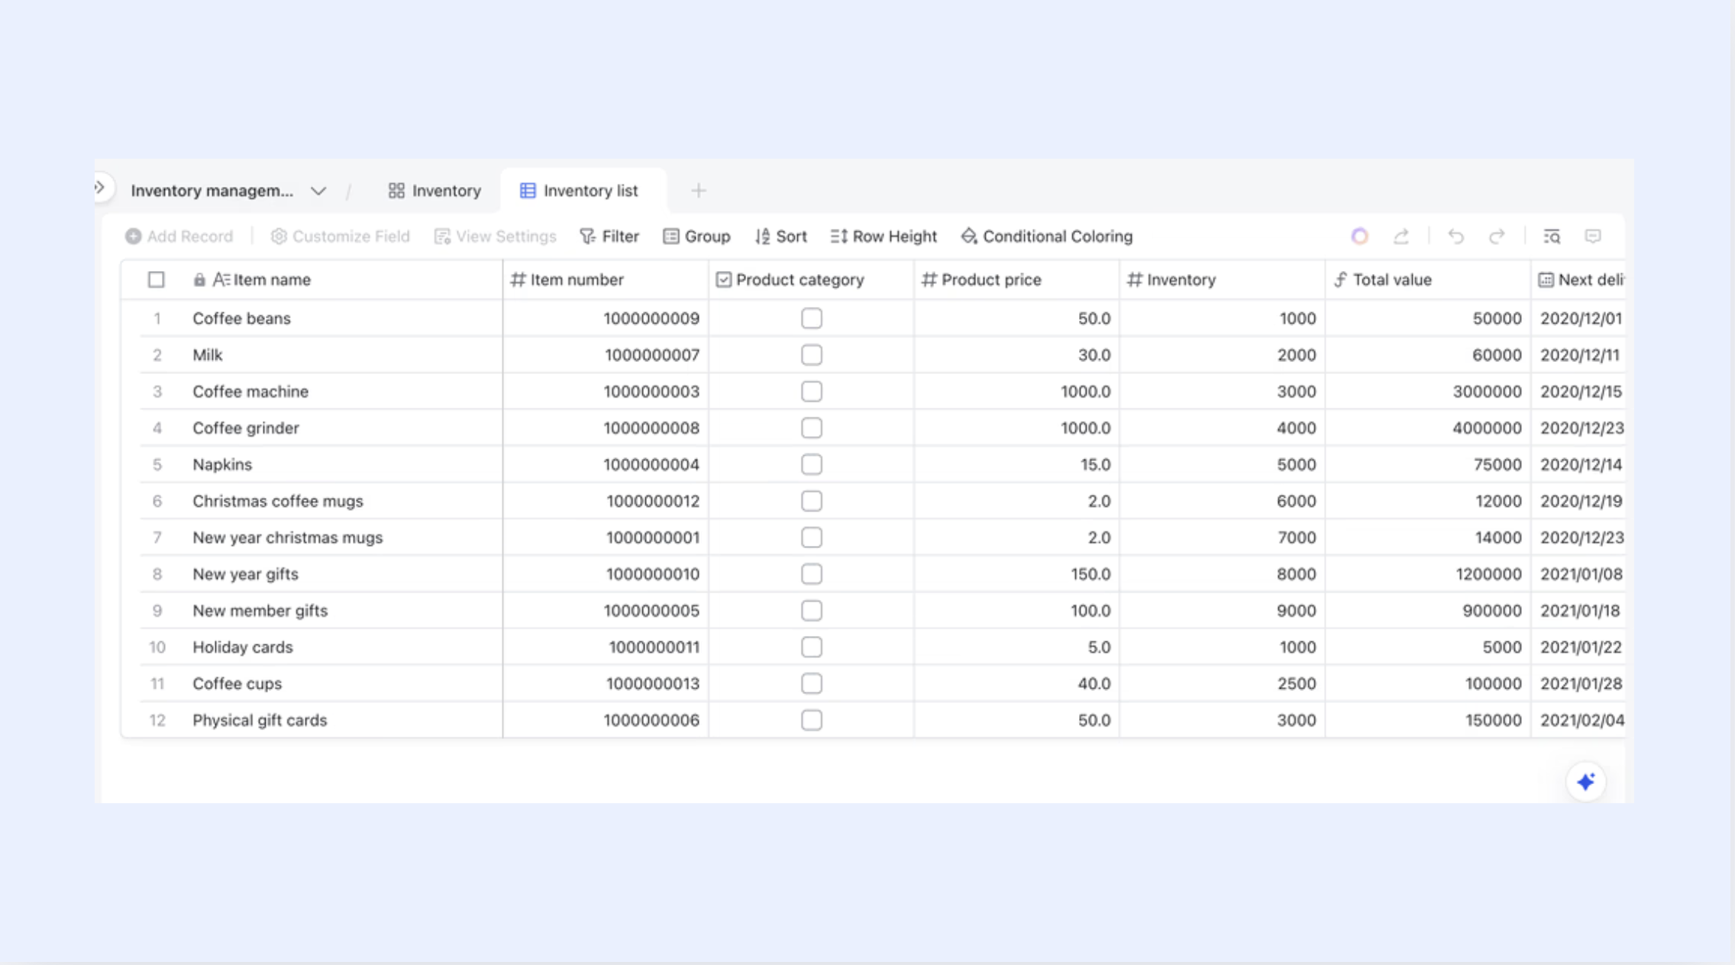
Task: Click the blue sparkle AI assistant button
Action: pos(1586,782)
